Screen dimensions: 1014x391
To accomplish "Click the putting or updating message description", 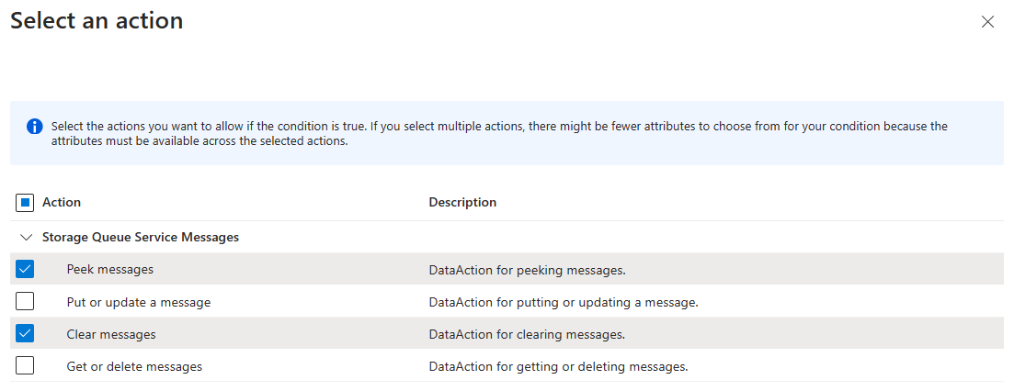I will (x=564, y=302).
